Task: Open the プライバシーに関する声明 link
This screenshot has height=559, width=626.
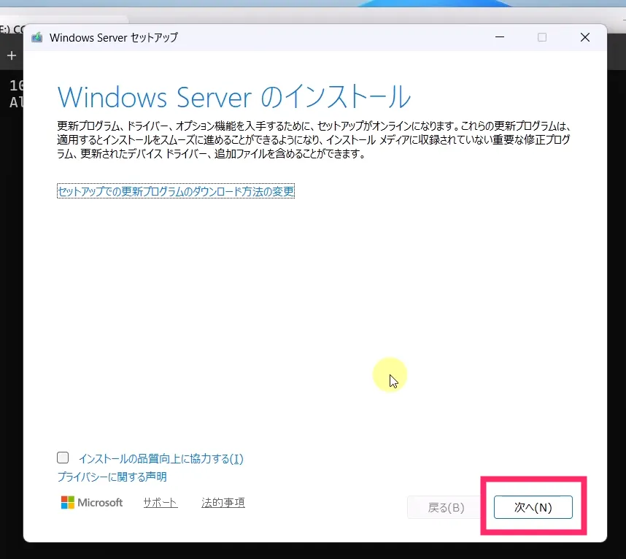Action: pos(112,477)
